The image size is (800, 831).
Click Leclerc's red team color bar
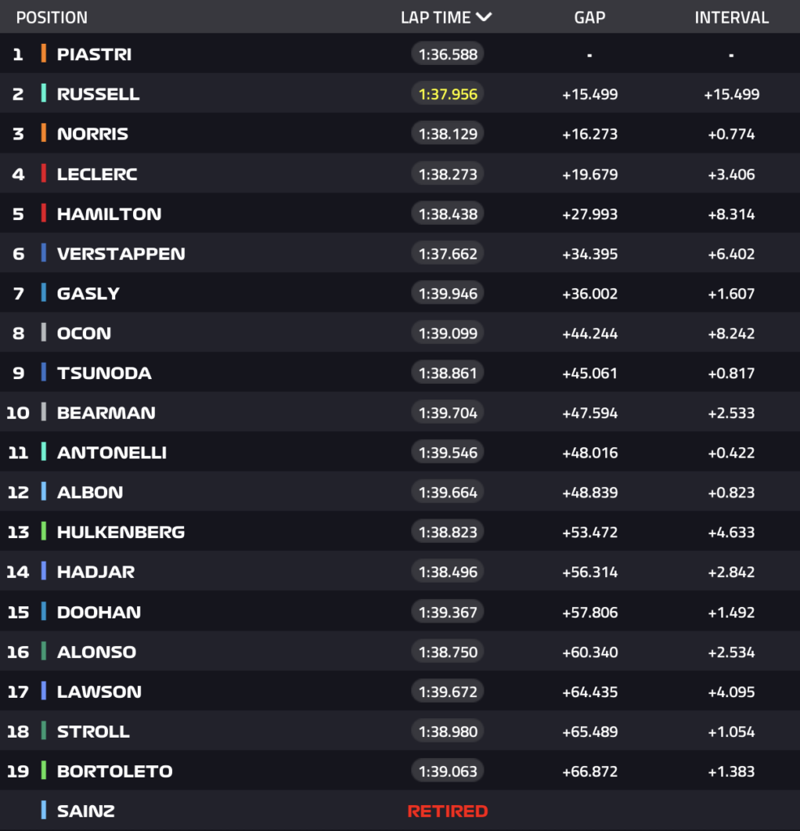click(x=44, y=174)
